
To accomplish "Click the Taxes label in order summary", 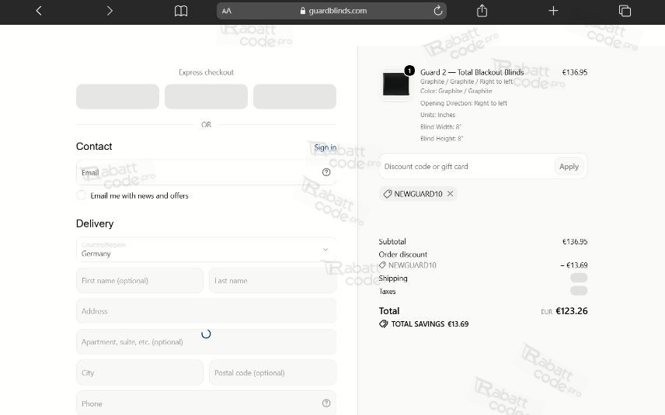I will click(387, 292).
